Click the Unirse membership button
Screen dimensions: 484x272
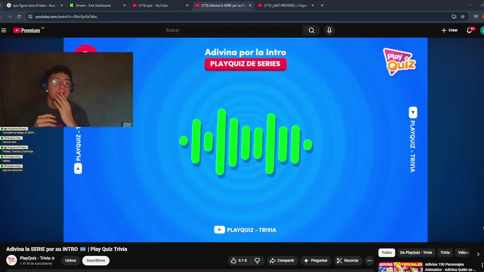pos(71,260)
